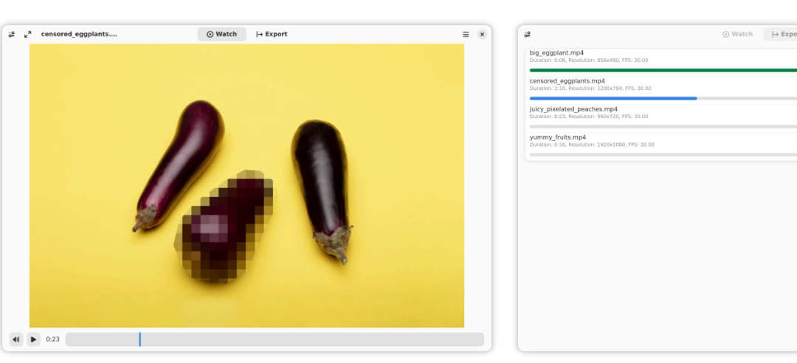This screenshot has width=797, height=363.
Task: Open the settings icon in left window header
Action: (12, 34)
